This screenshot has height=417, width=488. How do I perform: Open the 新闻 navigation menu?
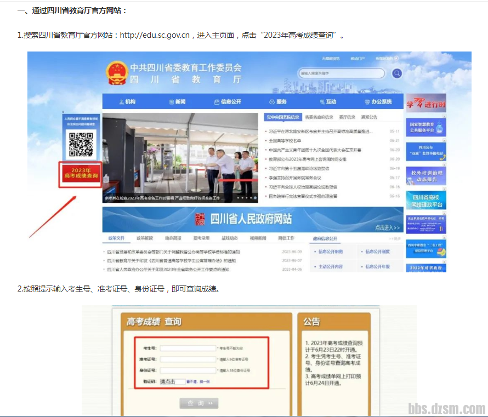(177, 102)
